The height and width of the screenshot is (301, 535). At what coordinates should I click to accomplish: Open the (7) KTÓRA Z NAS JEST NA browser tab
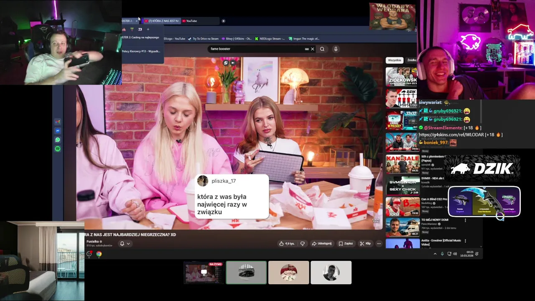pyautogui.click(x=162, y=21)
